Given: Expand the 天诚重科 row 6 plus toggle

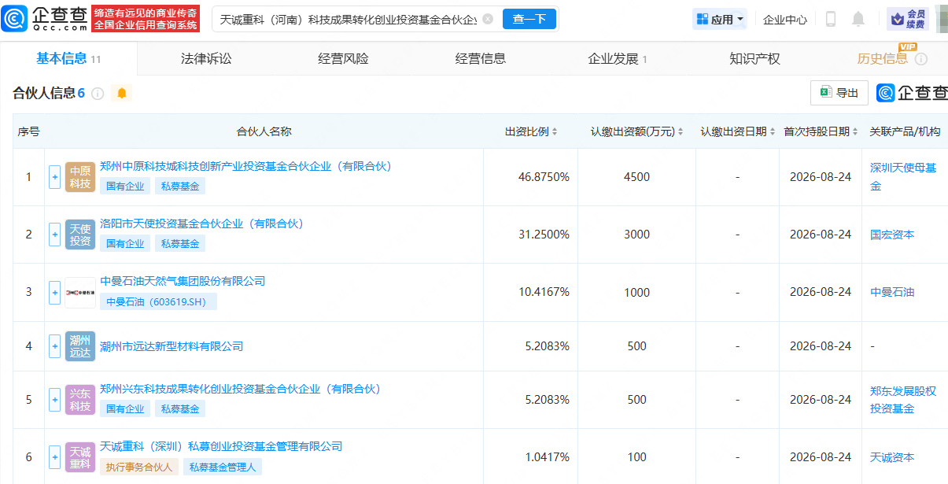Looking at the screenshot, I should click(x=54, y=456).
